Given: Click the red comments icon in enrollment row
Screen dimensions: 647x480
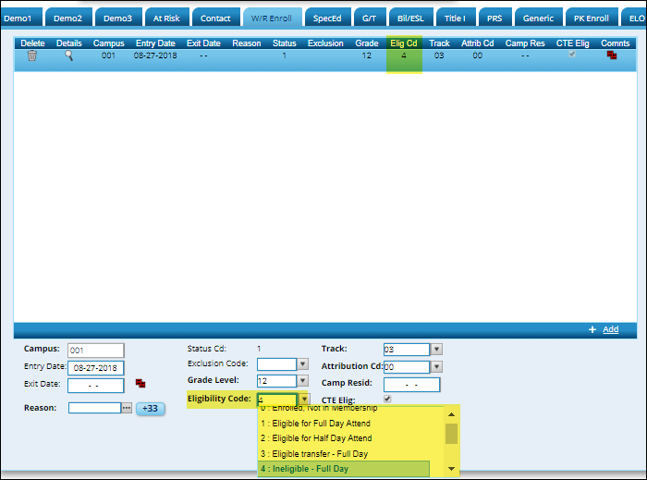Looking at the screenshot, I should pos(612,56).
